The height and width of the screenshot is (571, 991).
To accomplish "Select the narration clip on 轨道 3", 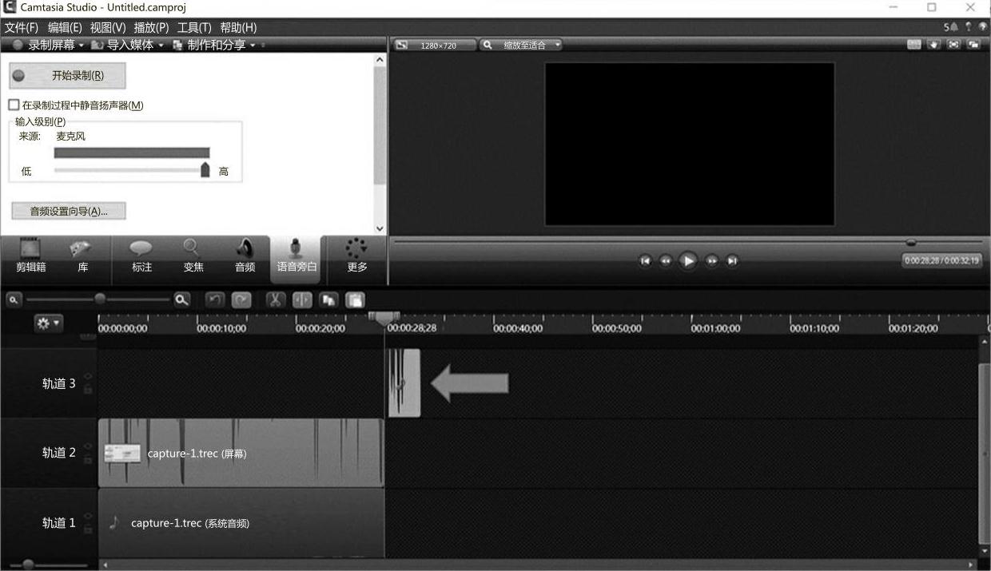I will coord(404,383).
